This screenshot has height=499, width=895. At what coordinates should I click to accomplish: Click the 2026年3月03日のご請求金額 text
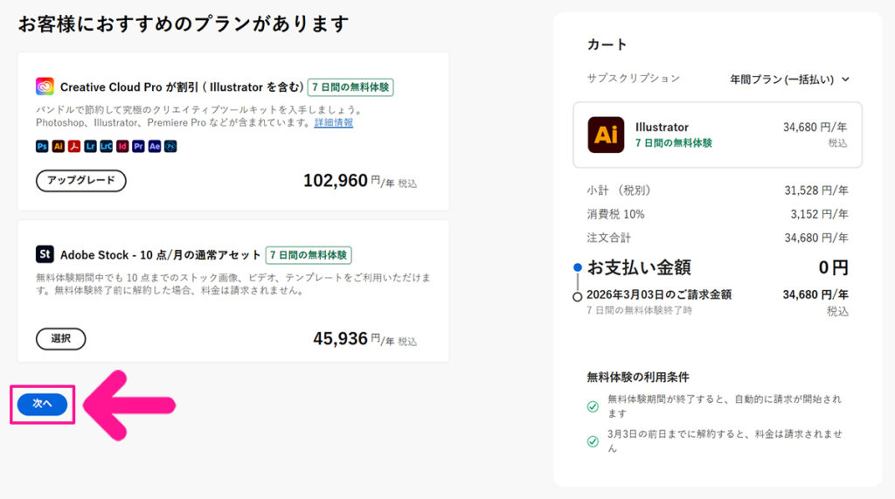pos(659,295)
